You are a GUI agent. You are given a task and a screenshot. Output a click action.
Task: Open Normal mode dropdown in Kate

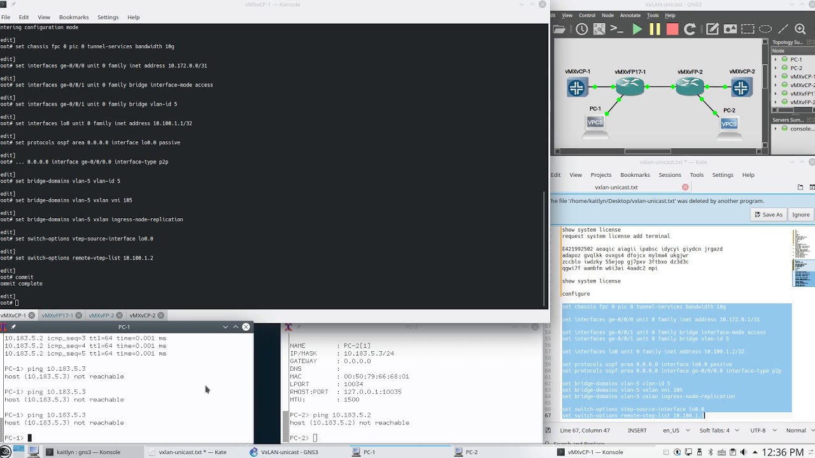pyautogui.click(x=800, y=431)
